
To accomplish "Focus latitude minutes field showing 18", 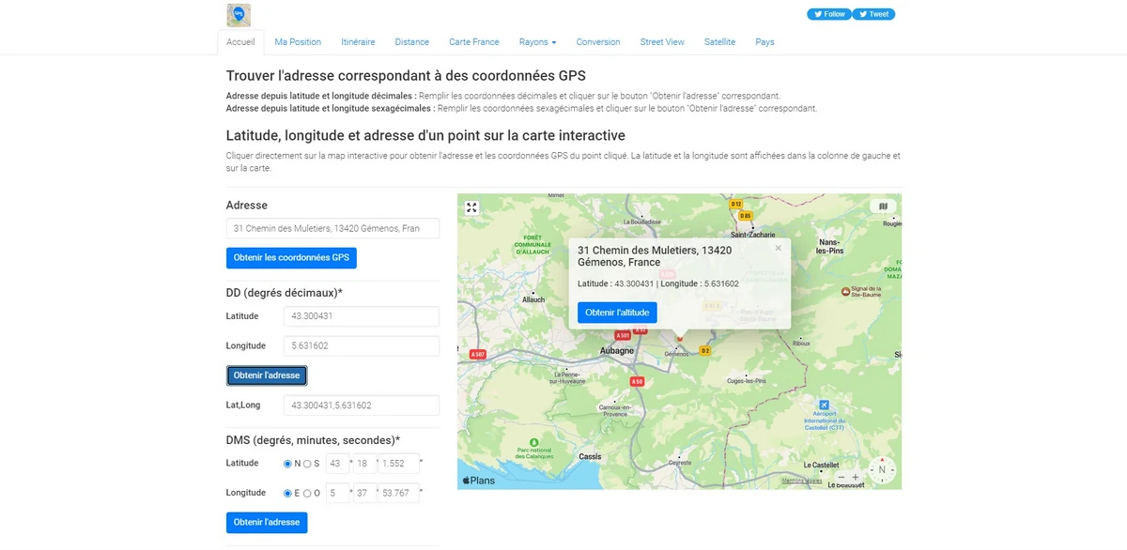I will coord(364,464).
